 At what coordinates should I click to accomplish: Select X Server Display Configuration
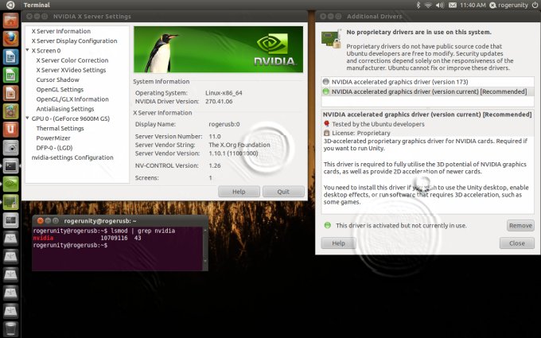click(74, 41)
